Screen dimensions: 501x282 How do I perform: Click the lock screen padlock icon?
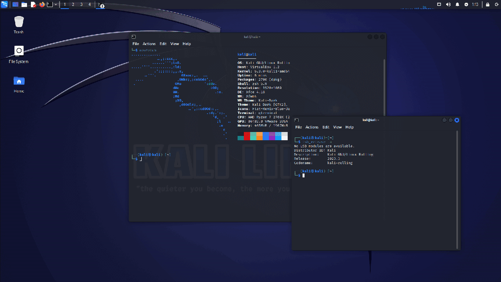point(488,4)
